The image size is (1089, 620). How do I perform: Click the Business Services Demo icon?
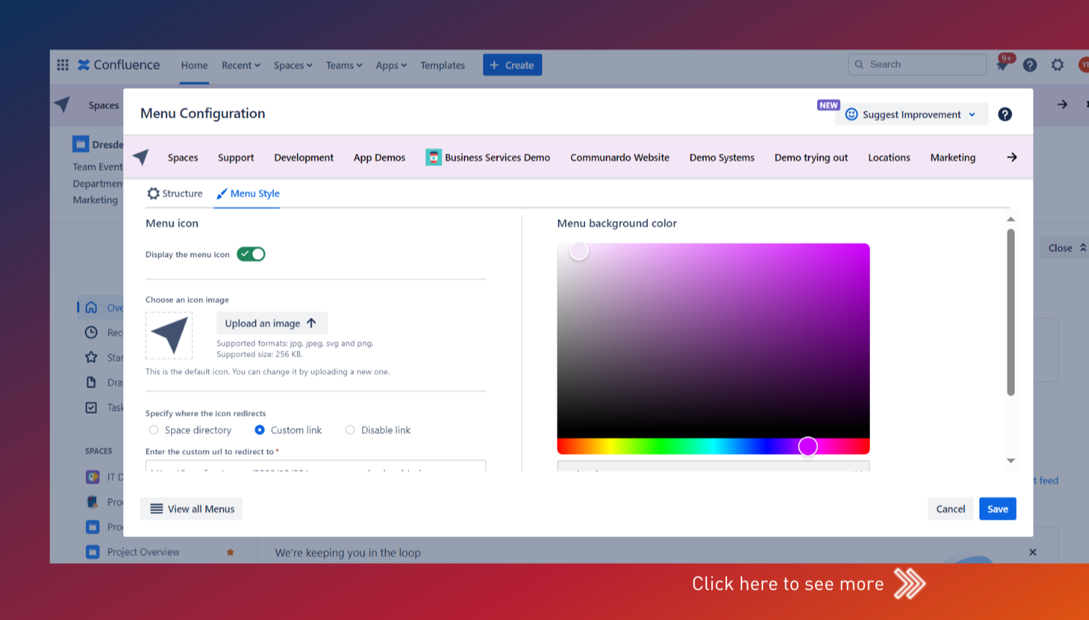(433, 157)
